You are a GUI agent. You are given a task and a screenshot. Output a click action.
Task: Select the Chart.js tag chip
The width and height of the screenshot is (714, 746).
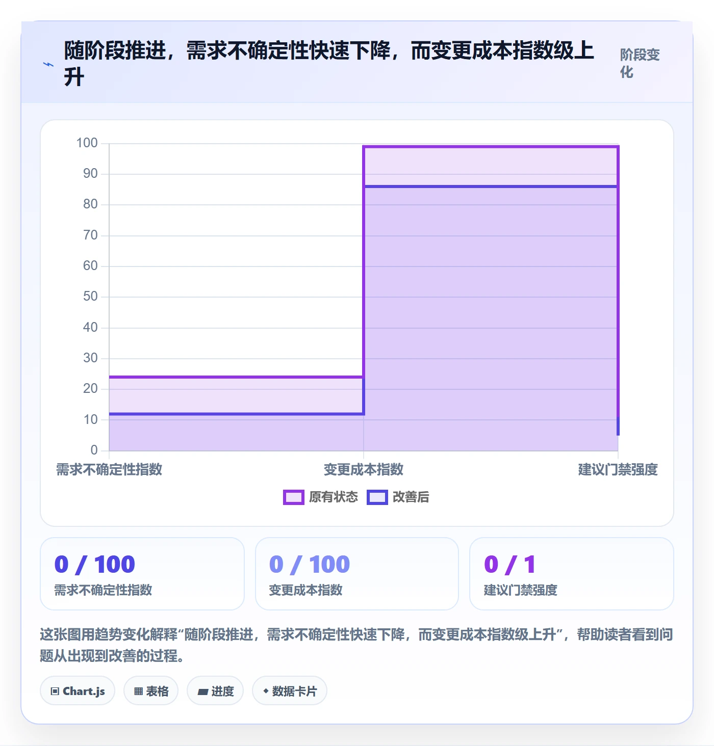78,691
